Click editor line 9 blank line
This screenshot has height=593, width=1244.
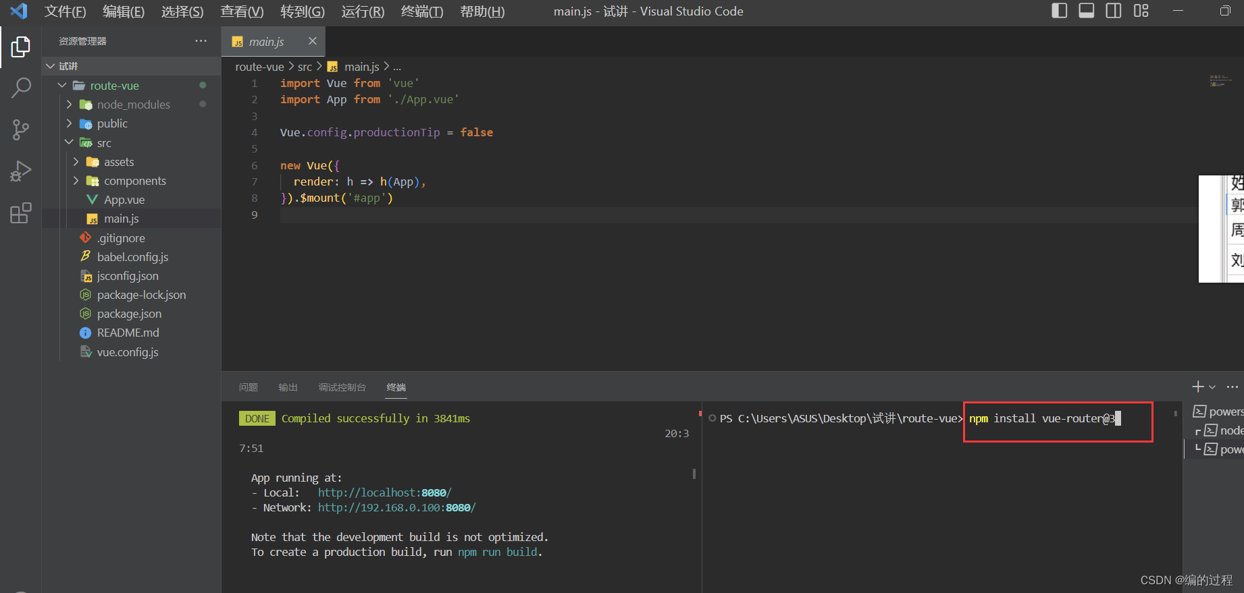(738, 215)
